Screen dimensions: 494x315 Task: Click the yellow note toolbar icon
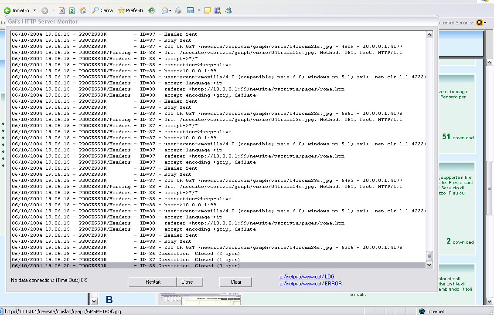[x=207, y=11]
